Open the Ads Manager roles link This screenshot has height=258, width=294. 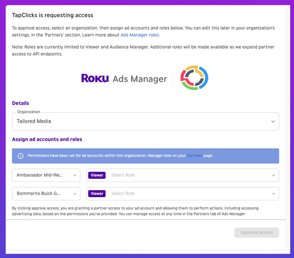(139, 35)
